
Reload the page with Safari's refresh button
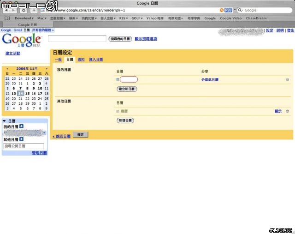coord(24,10)
